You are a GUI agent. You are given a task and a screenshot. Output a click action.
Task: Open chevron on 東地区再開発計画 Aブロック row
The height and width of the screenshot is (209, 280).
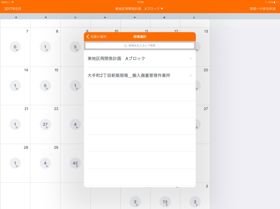(191, 58)
